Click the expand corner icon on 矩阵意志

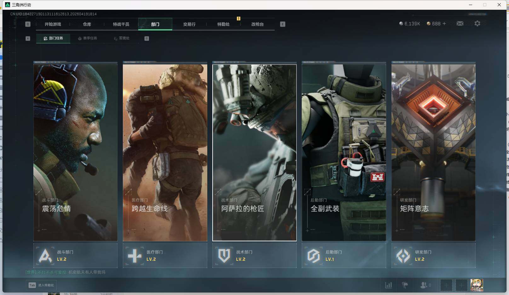pyautogui.click(x=397, y=192)
